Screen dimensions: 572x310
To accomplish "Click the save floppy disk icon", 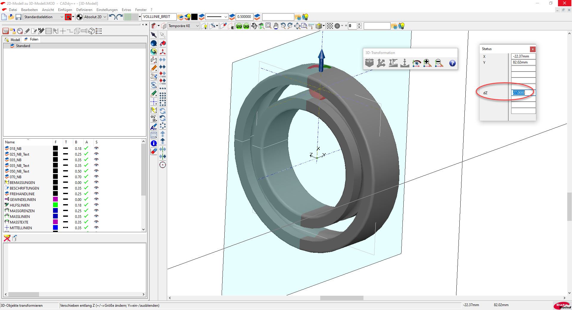I will [18, 17].
